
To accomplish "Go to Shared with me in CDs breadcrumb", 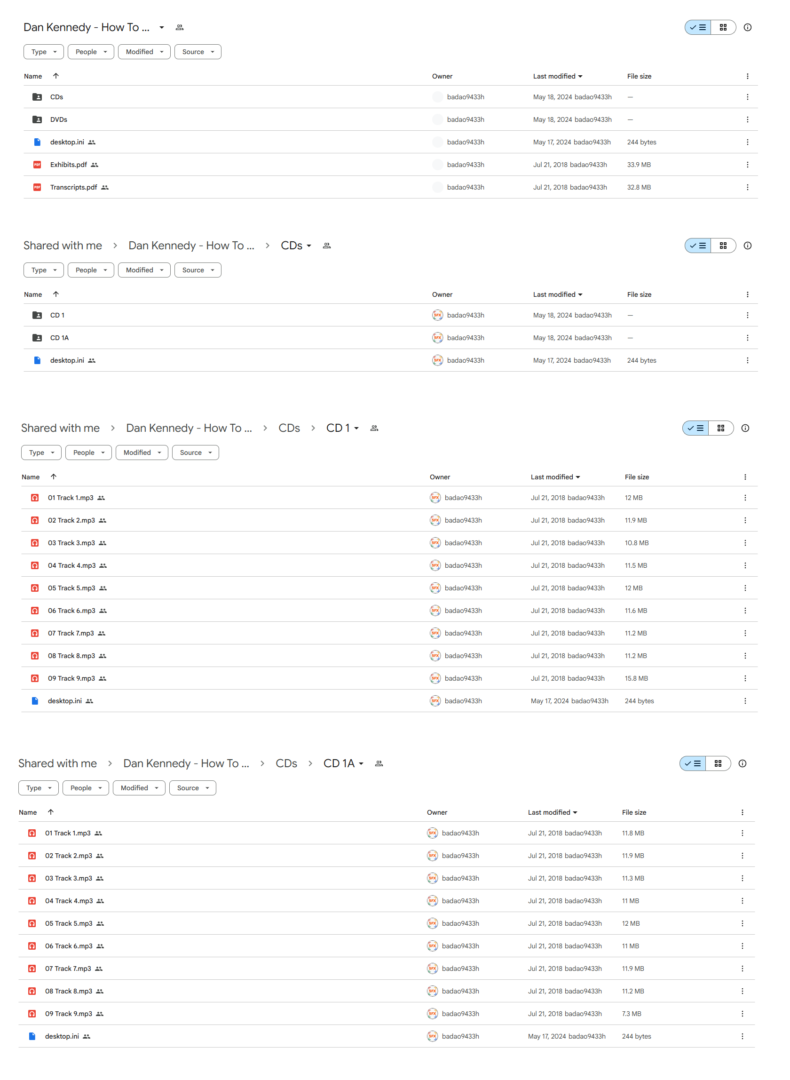I will click(x=63, y=246).
